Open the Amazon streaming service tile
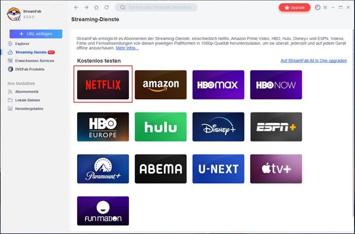 tap(161, 85)
